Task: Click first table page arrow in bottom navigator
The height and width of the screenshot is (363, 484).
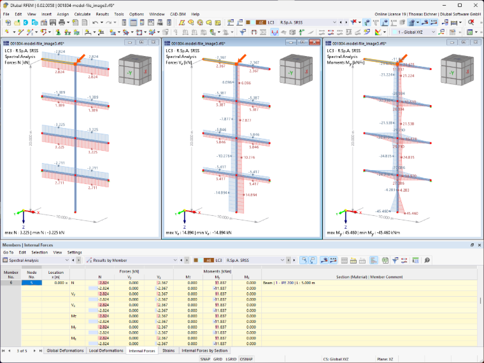Action: 3,351
